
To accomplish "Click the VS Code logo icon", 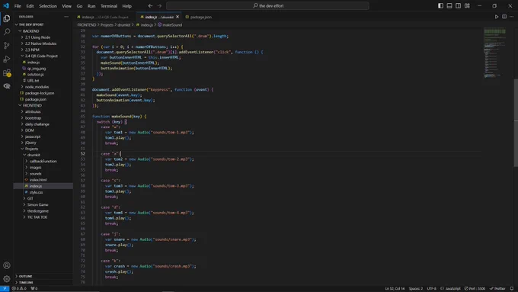I will (6, 5).
